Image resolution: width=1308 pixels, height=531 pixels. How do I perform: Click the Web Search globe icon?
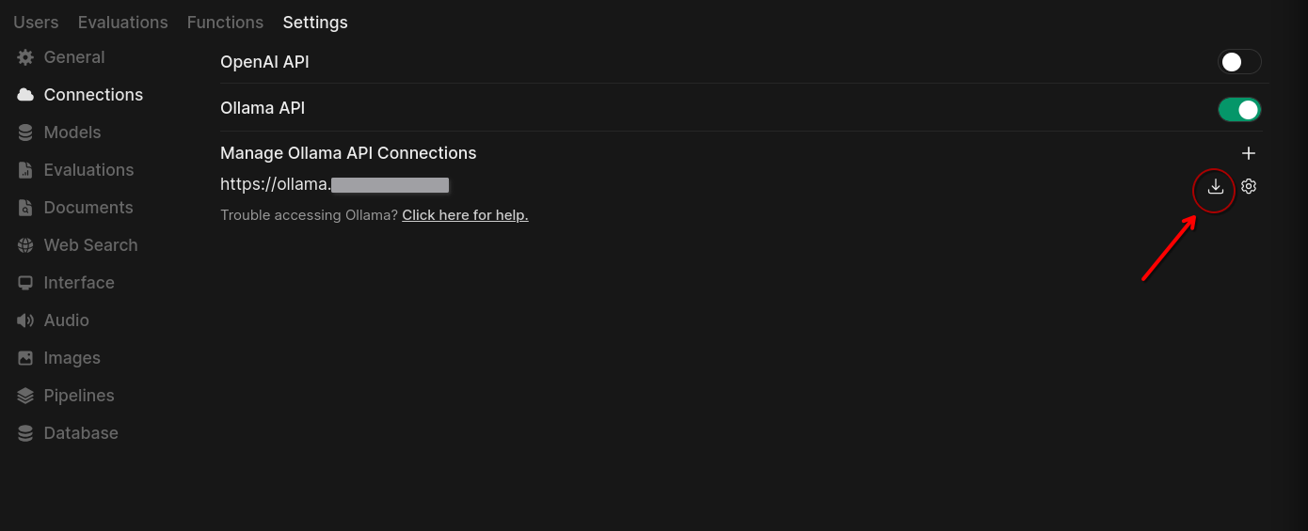[x=25, y=245]
